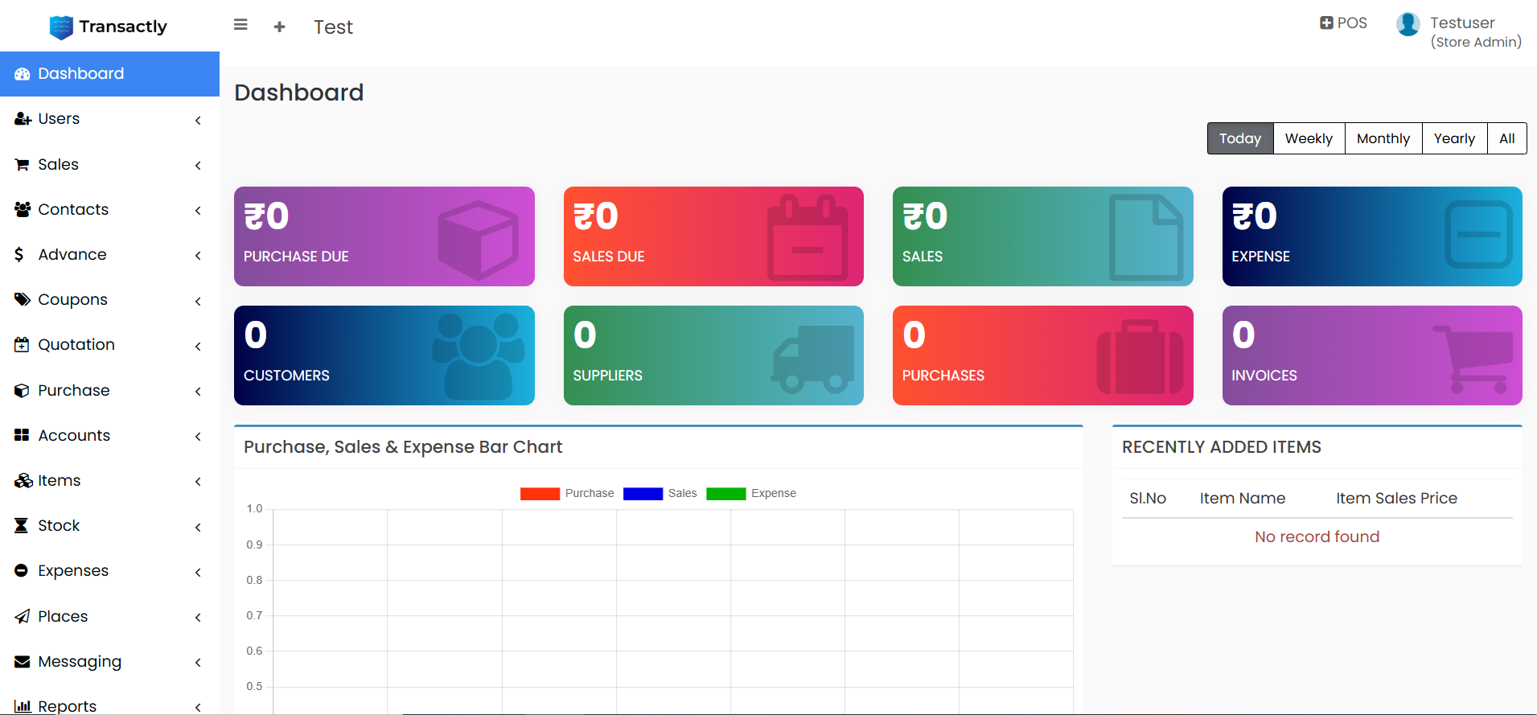Select the Yearly time filter
The width and height of the screenshot is (1537, 715).
tap(1454, 138)
